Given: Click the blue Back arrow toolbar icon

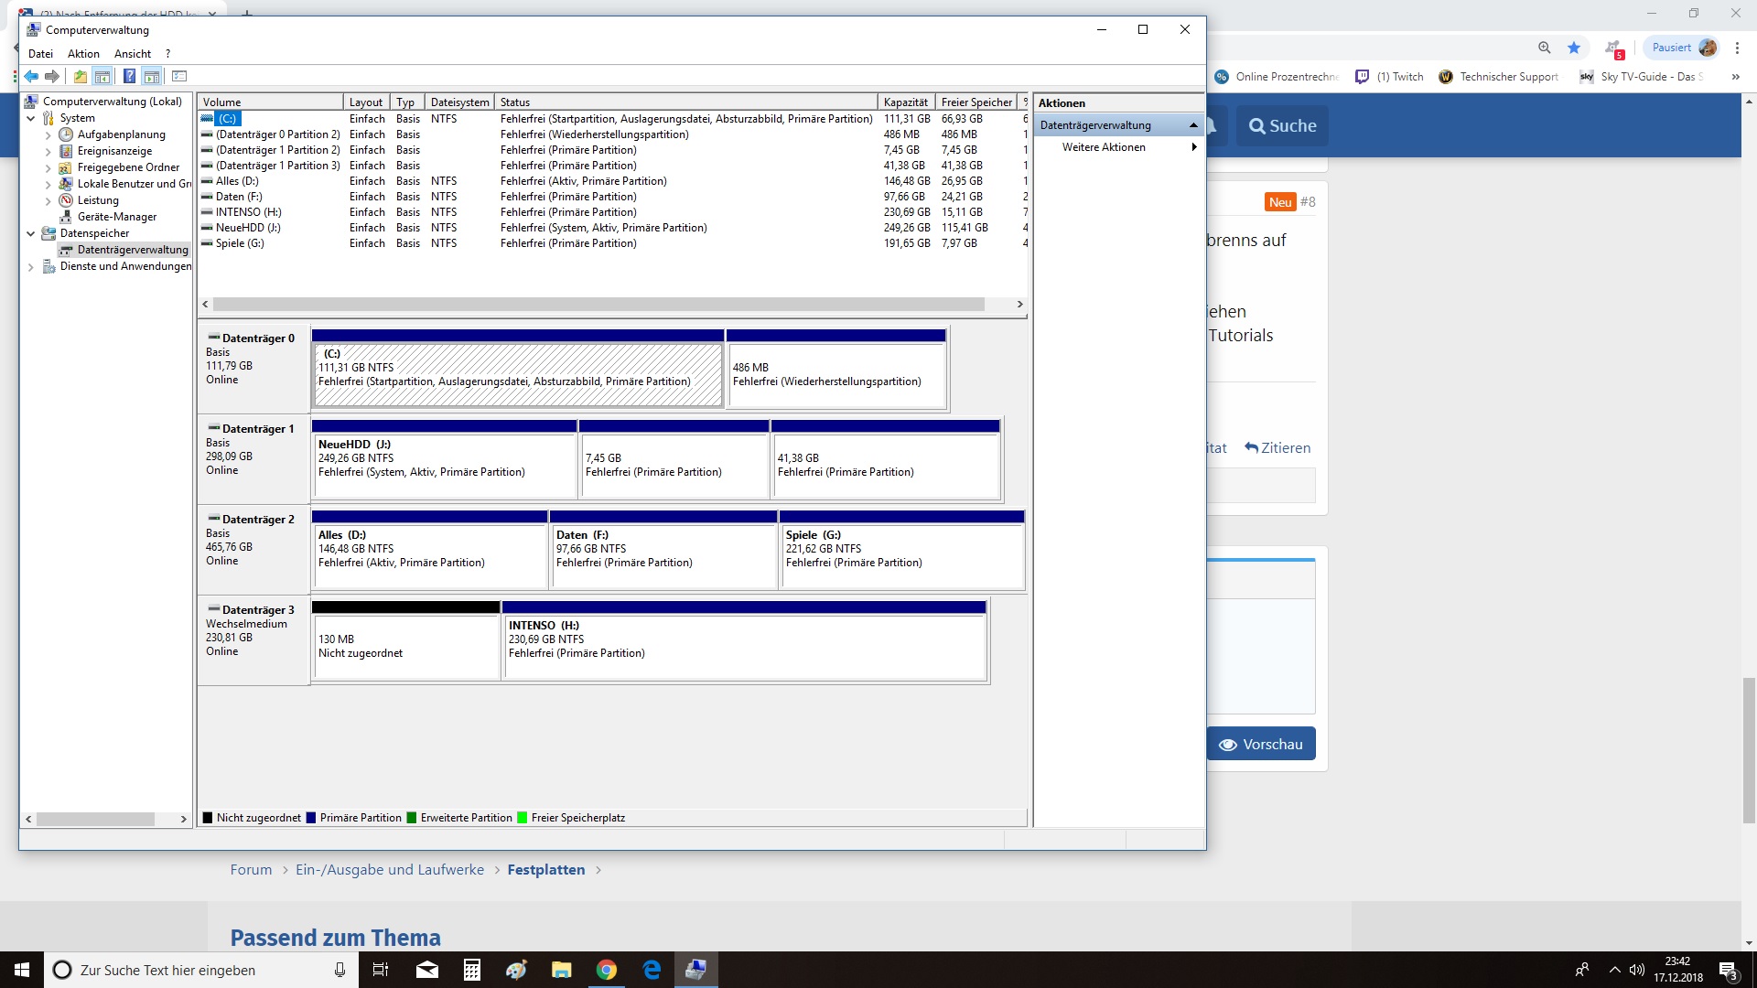Looking at the screenshot, I should point(32,77).
